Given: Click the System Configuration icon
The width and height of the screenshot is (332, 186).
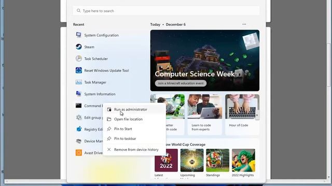Looking at the screenshot, I should 78,35.
